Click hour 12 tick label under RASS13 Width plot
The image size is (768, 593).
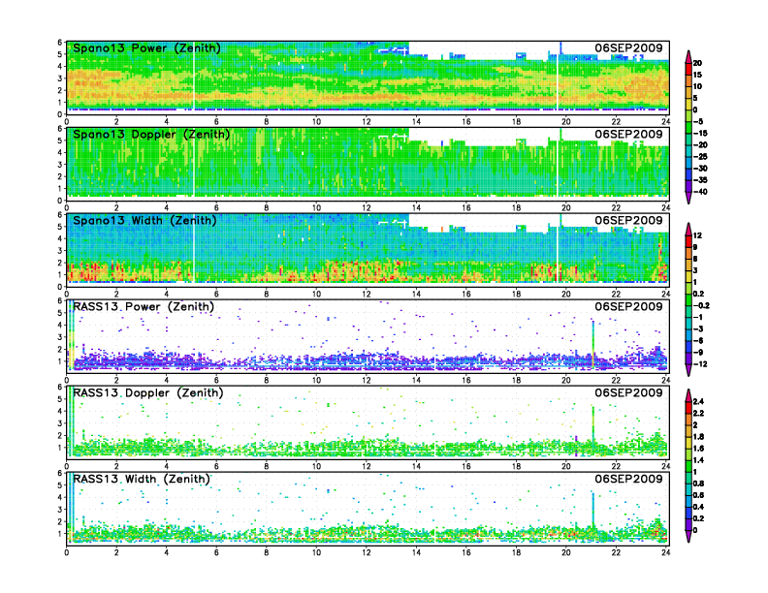pyautogui.click(x=366, y=551)
